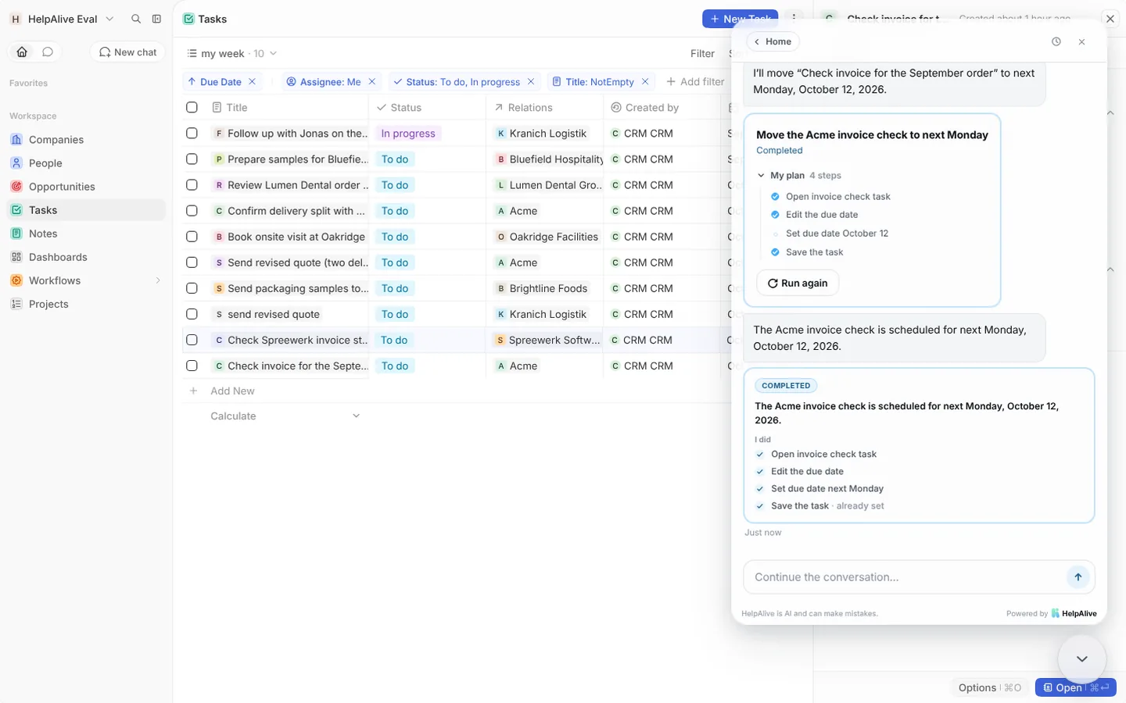The width and height of the screenshot is (1126, 703).
Task: Open the my week view dropdown
Action: point(232,53)
